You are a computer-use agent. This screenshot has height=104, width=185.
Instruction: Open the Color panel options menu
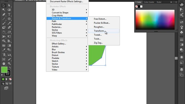click(x=176, y=2)
